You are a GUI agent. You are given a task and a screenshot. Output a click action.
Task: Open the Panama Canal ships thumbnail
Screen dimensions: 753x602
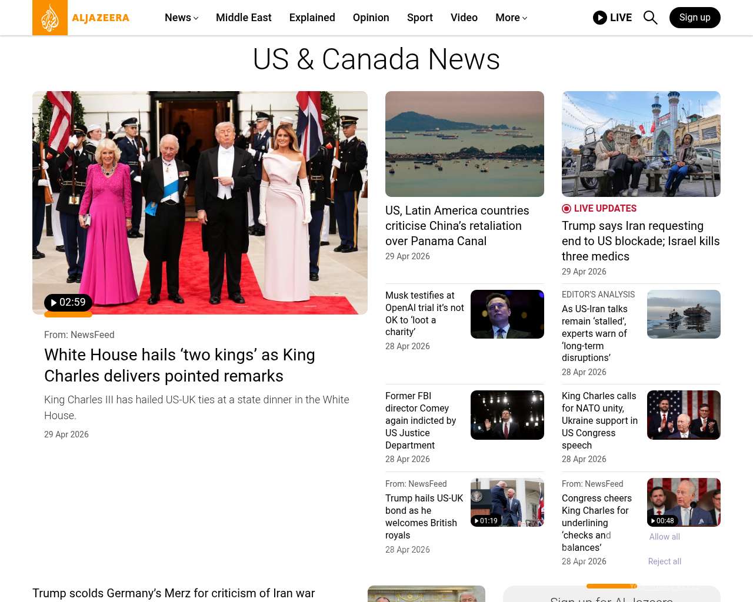464,144
